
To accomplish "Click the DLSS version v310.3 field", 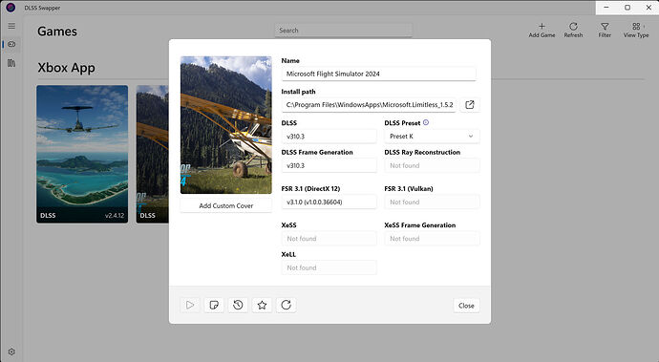I will pos(329,137).
